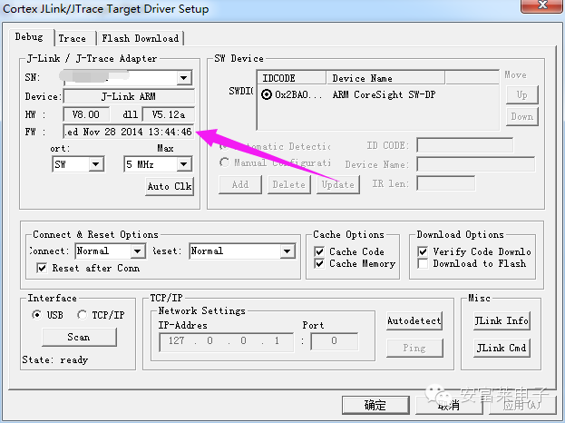
Task: Expand the Max 5 MHz clock dropdown
Action: point(184,164)
